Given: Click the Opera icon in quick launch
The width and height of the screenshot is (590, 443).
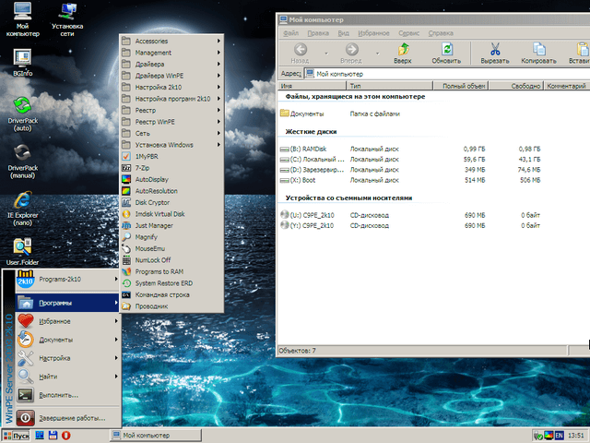Looking at the screenshot, I should click(x=65, y=435).
